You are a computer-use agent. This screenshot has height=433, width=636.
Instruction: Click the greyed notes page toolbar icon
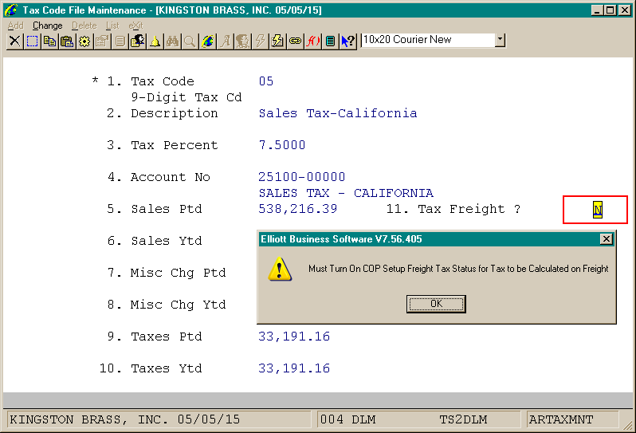[120, 41]
